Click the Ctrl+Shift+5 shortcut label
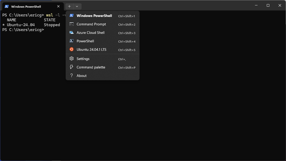This screenshot has width=286, height=161. (127, 50)
